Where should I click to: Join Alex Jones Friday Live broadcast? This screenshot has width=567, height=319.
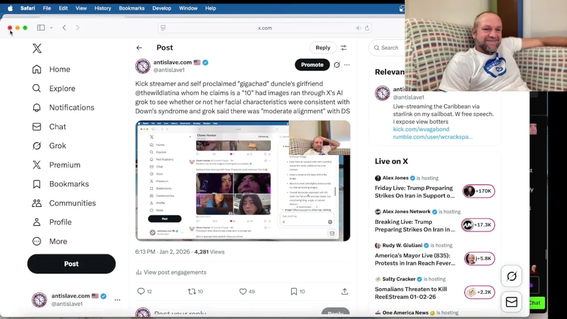(415, 192)
